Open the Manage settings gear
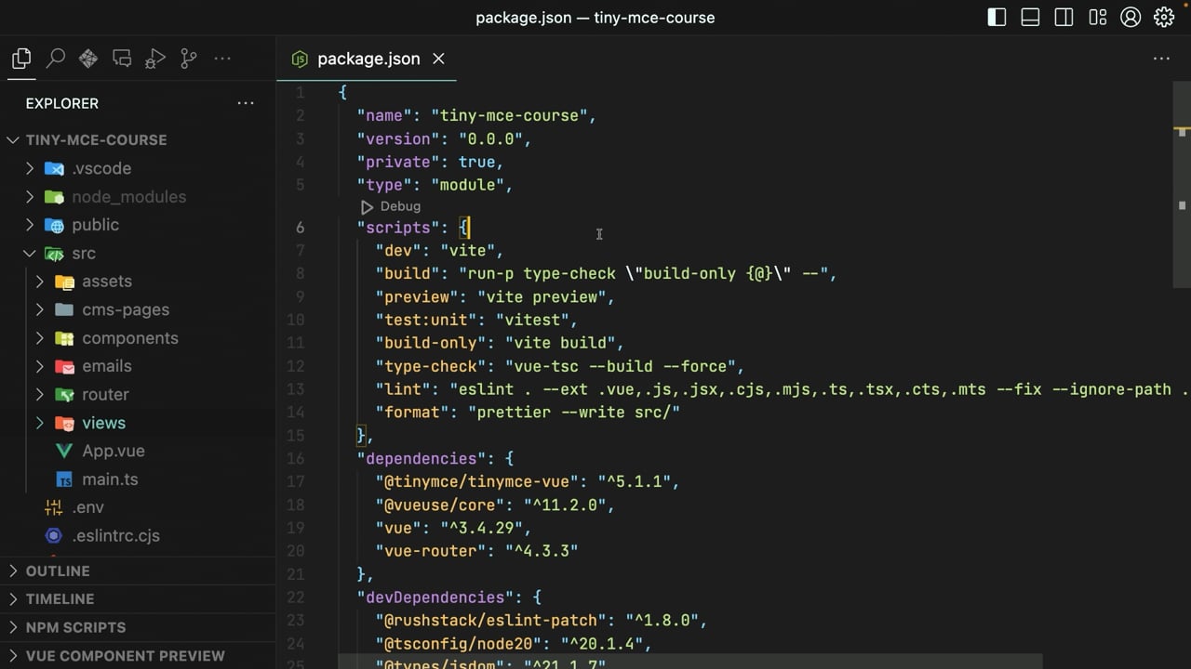Viewport: 1191px width, 669px height. 1164,17
